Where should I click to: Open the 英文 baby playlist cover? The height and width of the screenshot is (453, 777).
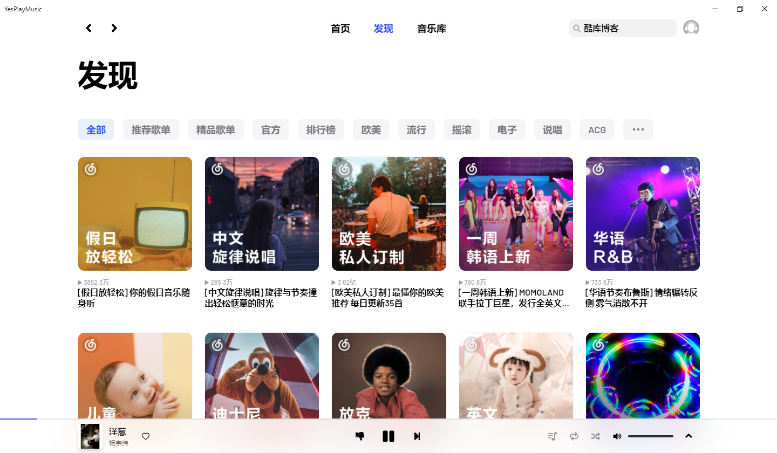[x=516, y=375]
